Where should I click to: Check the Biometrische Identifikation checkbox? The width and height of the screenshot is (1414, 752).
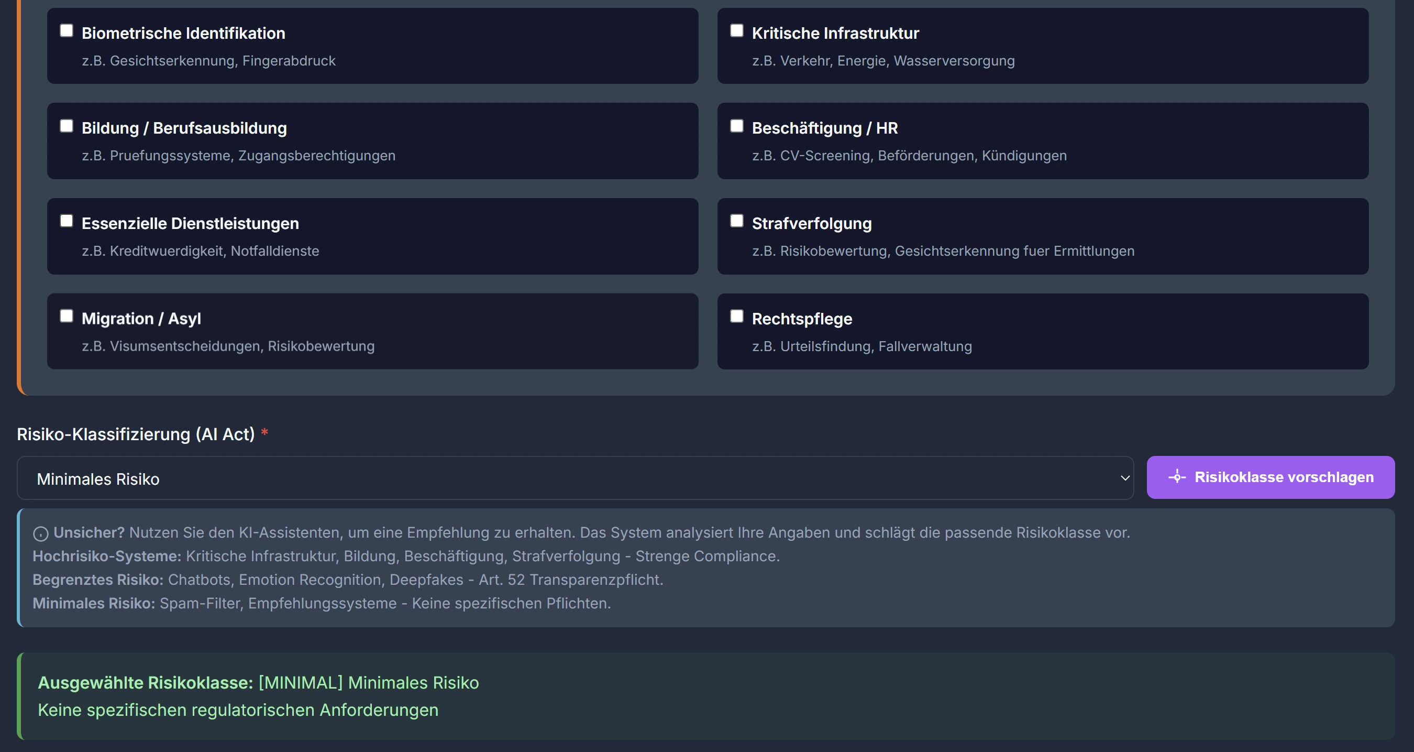point(67,31)
